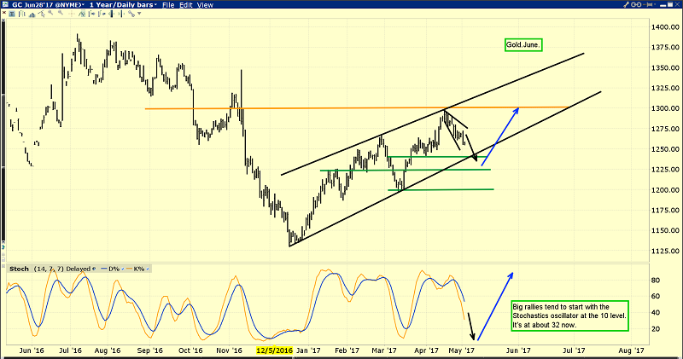
Task: Click the Delayed data round icon
Action: pyautogui.click(x=94, y=269)
